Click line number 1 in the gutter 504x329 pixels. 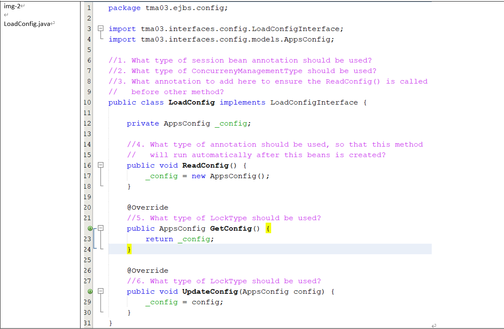tap(89, 8)
